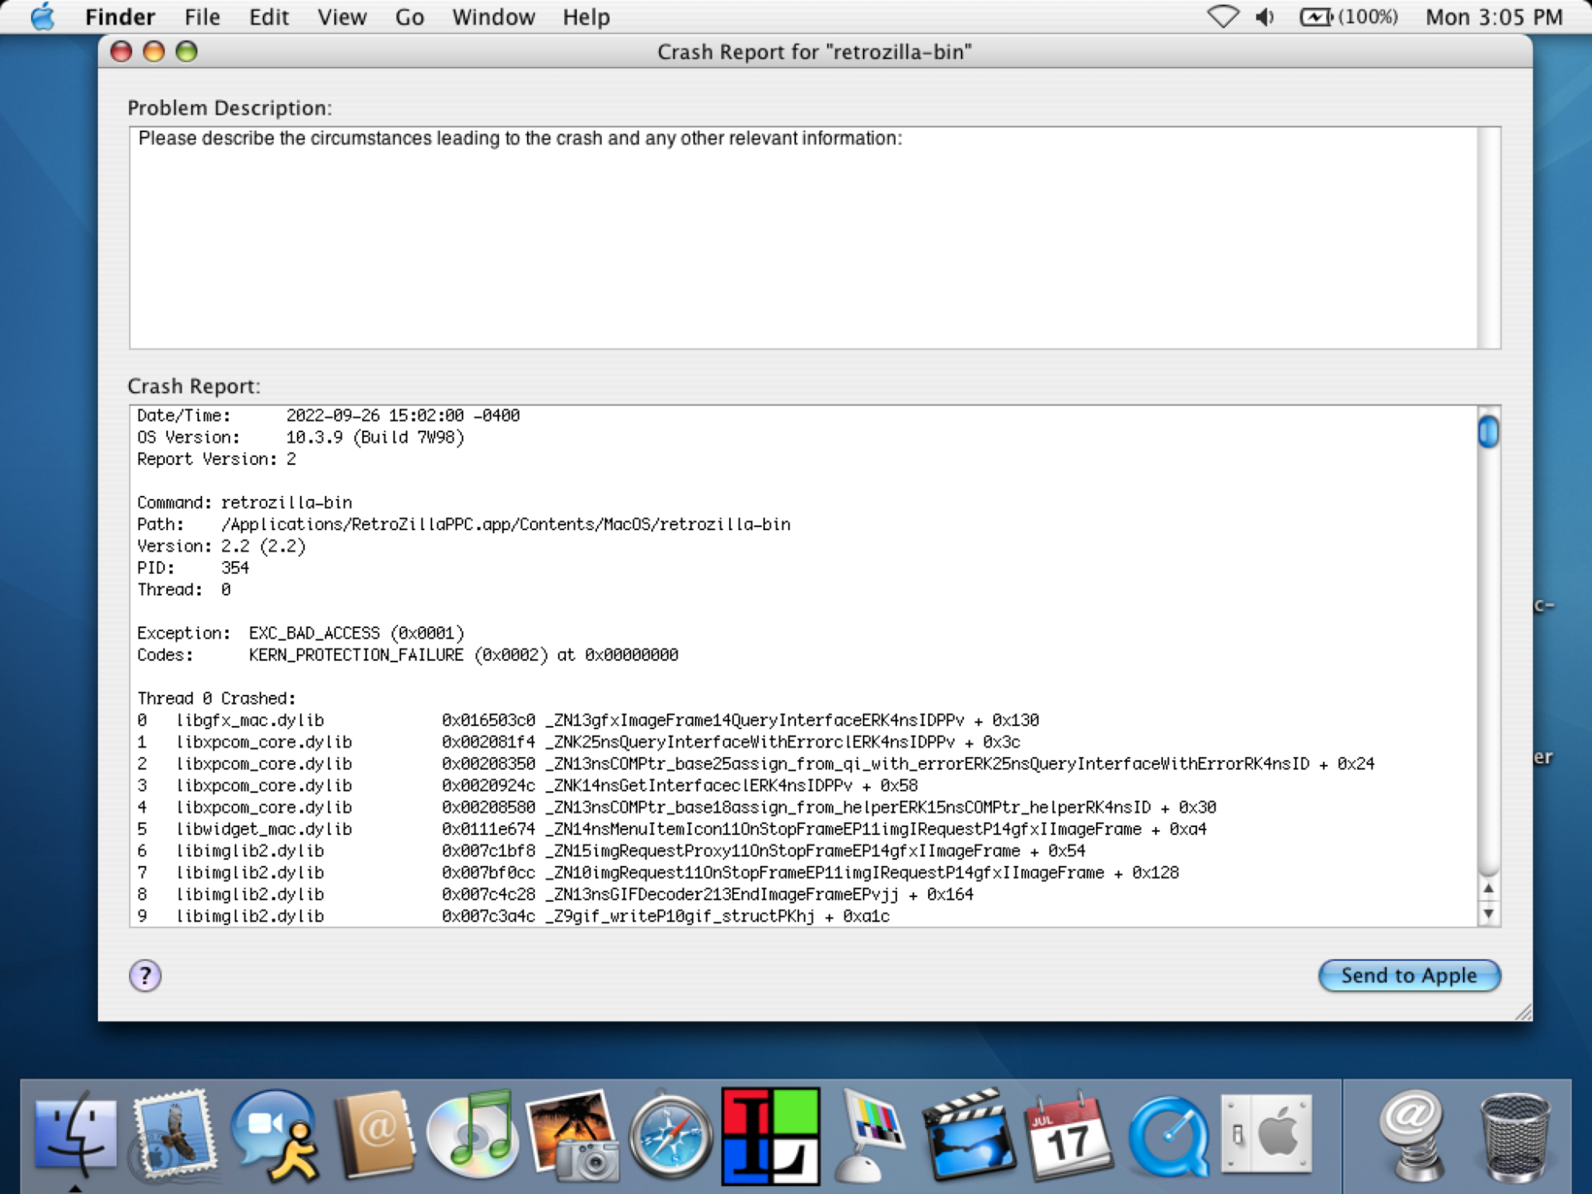Close the crash report window
Image resolution: width=1592 pixels, height=1194 pixels.
pyautogui.click(x=121, y=52)
